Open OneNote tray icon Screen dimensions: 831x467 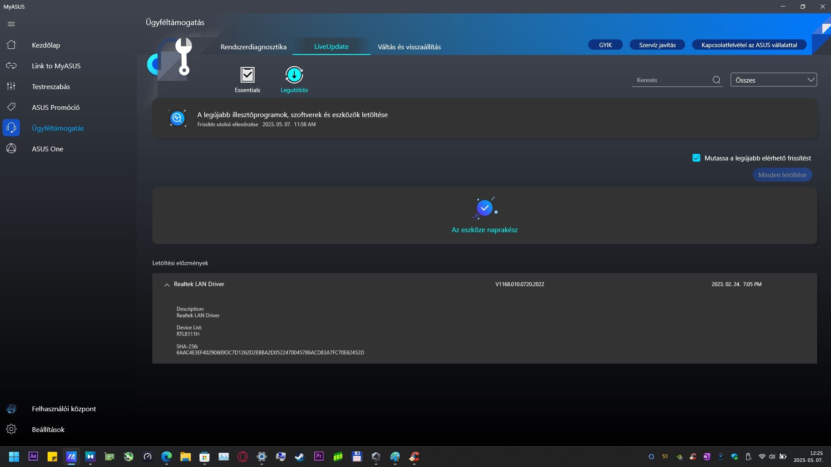click(707, 457)
